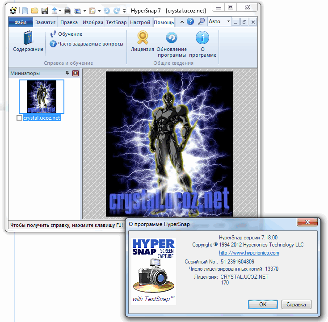Switch to the Правка ribbon tab

(69, 22)
